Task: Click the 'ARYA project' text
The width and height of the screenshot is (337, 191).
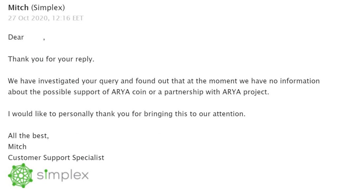Action: click(x=246, y=92)
